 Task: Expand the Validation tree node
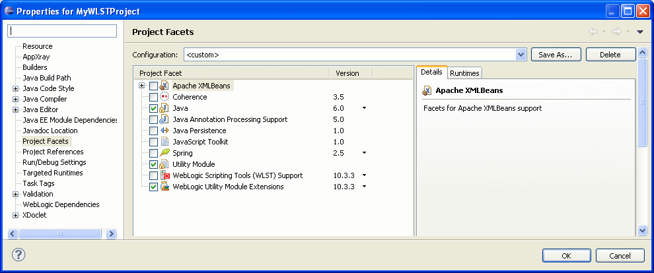click(x=15, y=194)
